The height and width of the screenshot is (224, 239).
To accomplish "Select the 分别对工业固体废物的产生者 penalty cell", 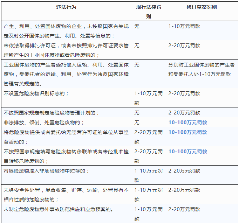I will (x=202, y=70).
